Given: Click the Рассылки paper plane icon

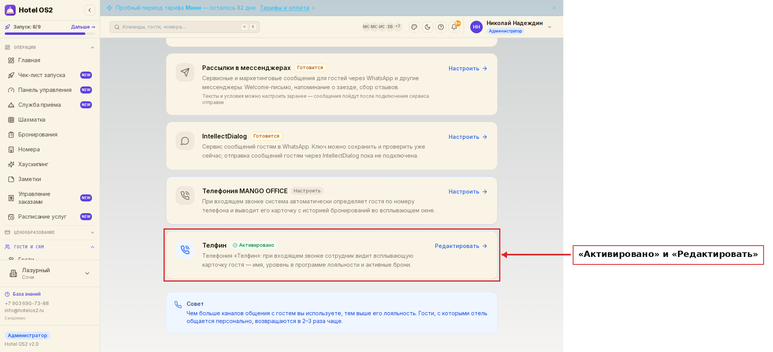Looking at the screenshot, I should tap(185, 72).
